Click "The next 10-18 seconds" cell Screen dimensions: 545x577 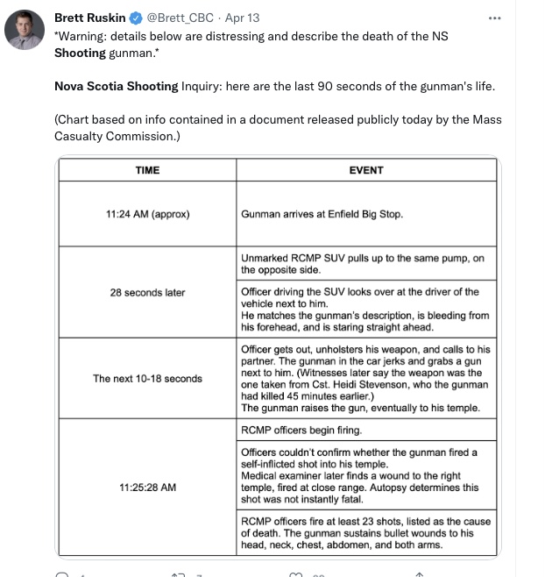click(x=147, y=379)
